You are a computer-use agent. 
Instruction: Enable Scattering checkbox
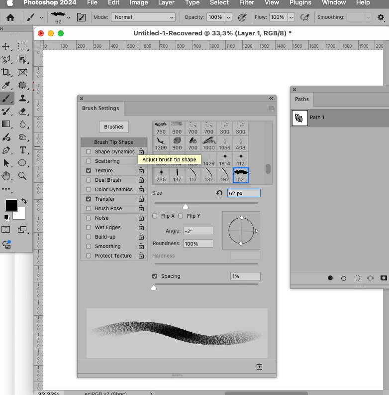point(89,161)
